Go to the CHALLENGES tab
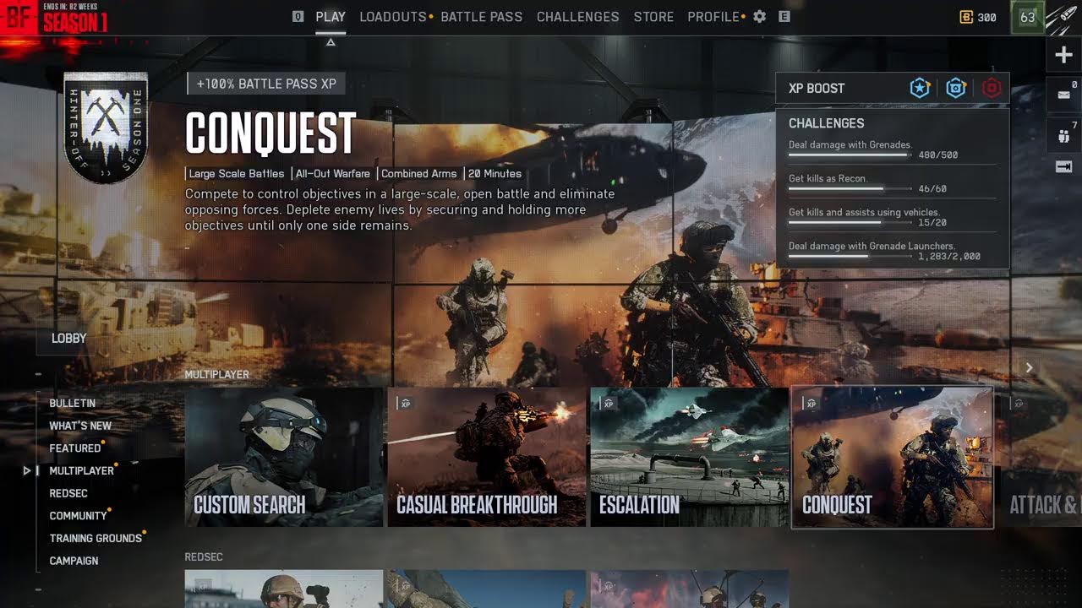1082x608 pixels. (578, 17)
